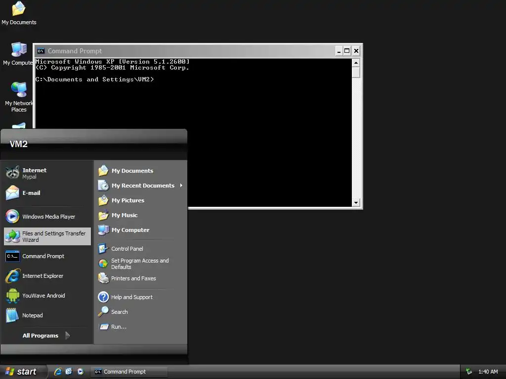The width and height of the screenshot is (506, 379).
Task: Open Set Program Access and Defaults
Action: point(140,264)
